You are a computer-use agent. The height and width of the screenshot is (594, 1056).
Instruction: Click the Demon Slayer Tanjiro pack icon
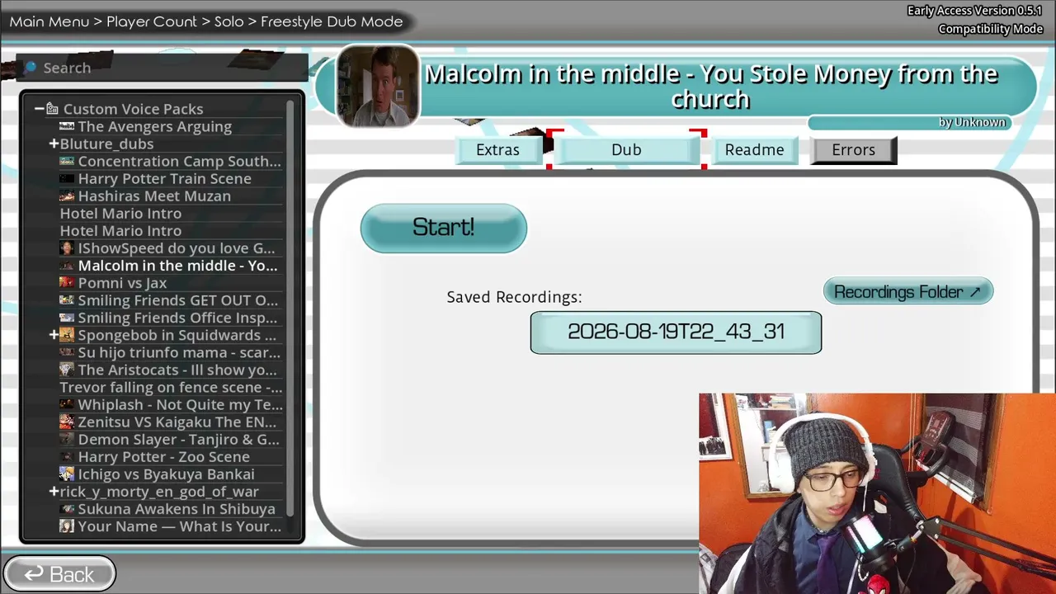point(67,439)
